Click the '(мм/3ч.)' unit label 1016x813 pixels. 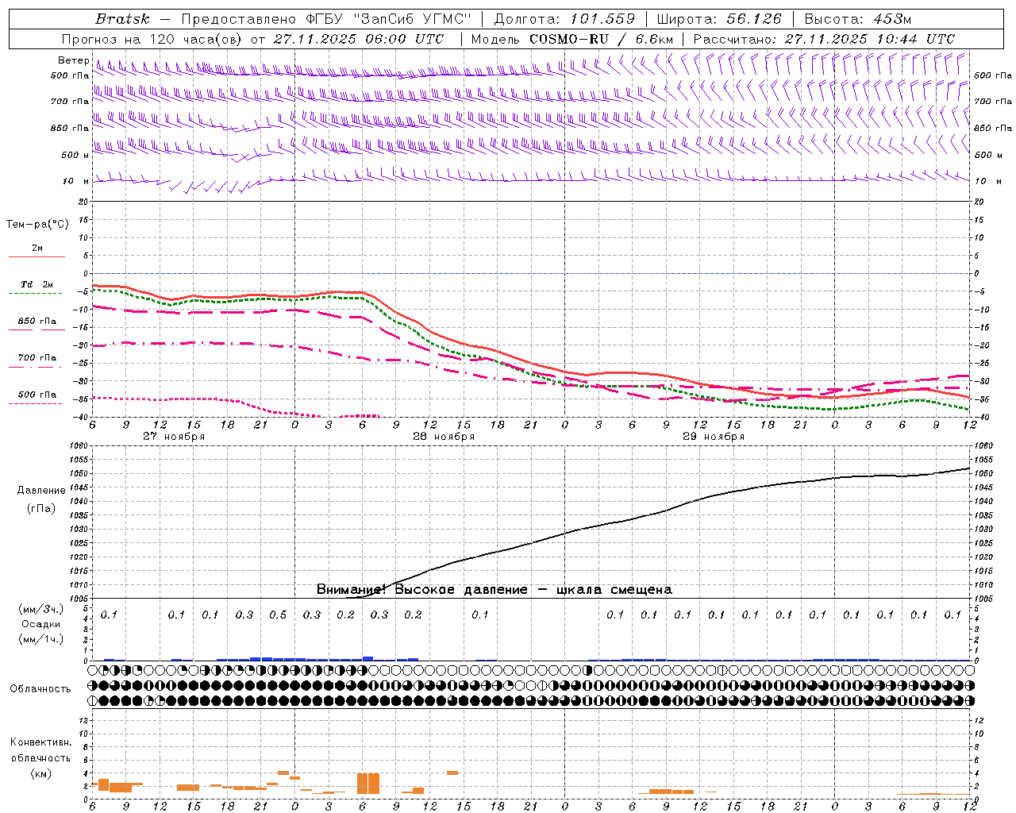(41, 609)
